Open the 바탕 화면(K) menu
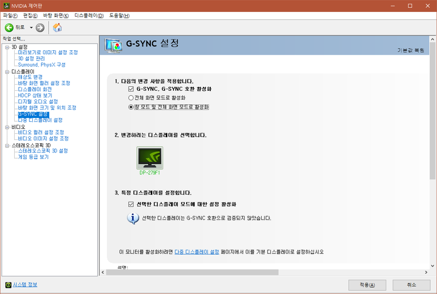Image resolution: width=437 pixels, height=294 pixels. (x=56, y=16)
